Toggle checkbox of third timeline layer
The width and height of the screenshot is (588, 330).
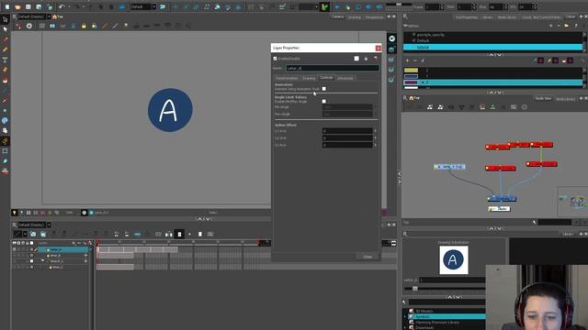tap(31, 261)
